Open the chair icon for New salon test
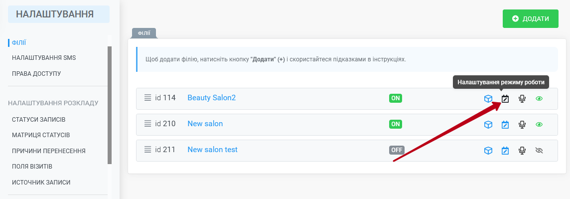Viewport: 570px width, 199px height. [x=522, y=151]
